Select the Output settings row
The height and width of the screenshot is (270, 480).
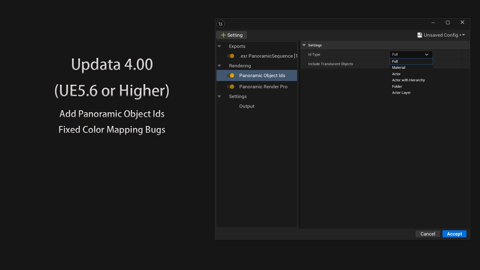click(256, 106)
